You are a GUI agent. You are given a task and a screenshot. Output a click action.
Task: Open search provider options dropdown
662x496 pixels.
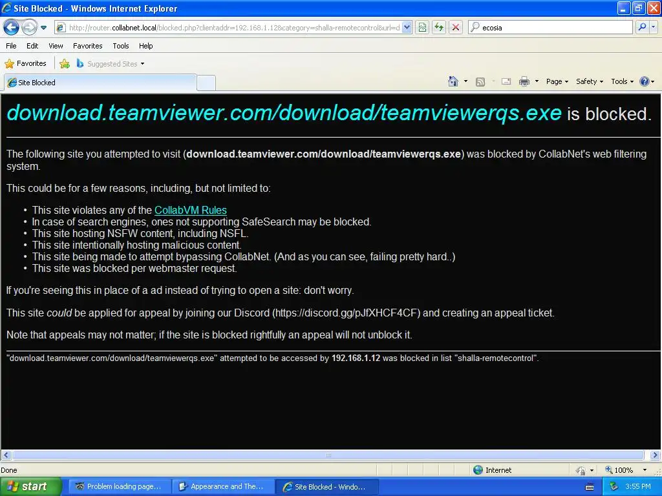(x=654, y=28)
